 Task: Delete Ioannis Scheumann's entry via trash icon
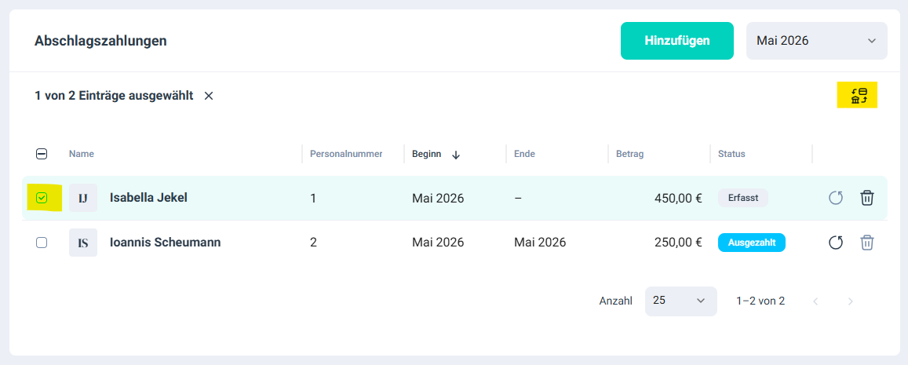(x=867, y=243)
